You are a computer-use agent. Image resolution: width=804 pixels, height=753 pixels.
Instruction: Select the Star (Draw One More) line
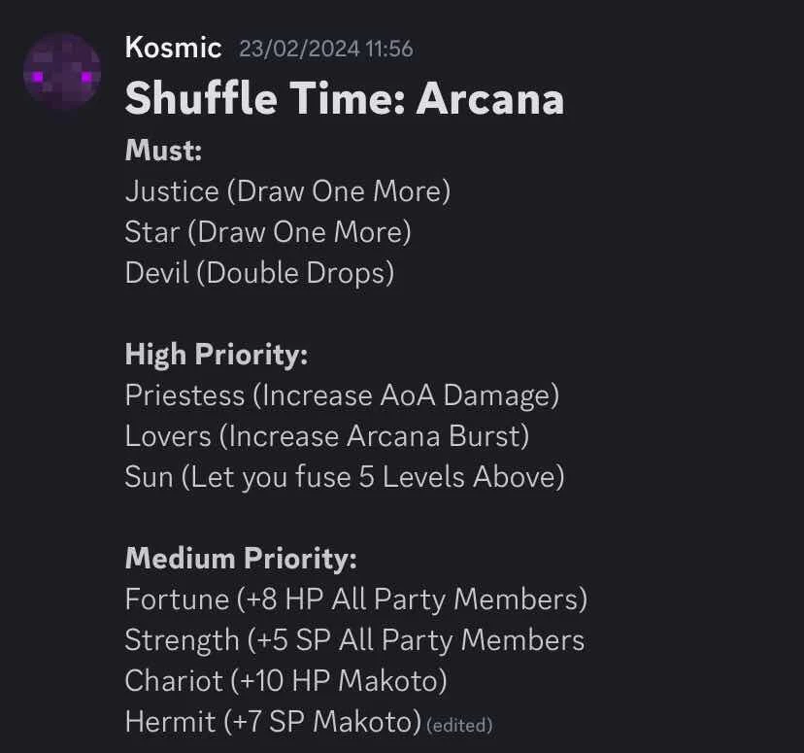pyautogui.click(x=268, y=232)
